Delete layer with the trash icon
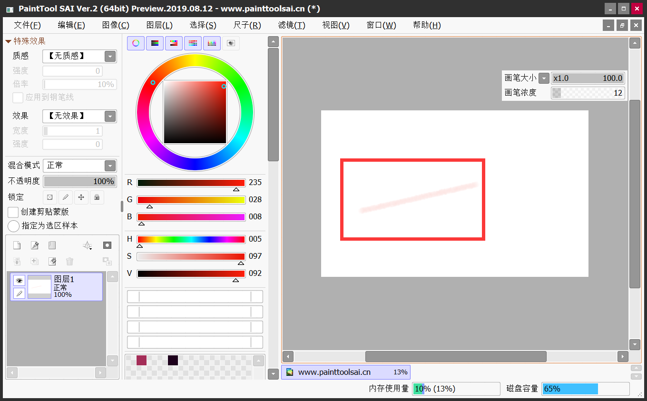647x401 pixels. 69,261
